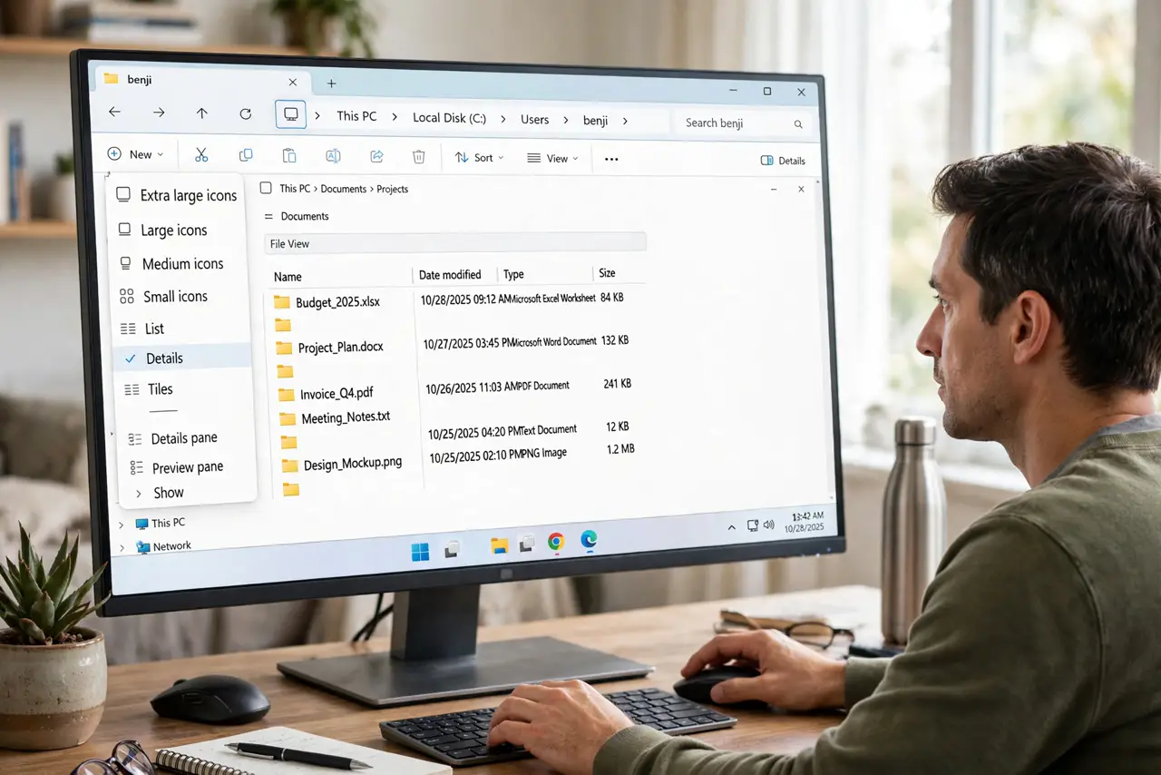This screenshot has width=1161, height=775.
Task: Select Meeting_Notes.txt in the list
Action: pyautogui.click(x=346, y=418)
